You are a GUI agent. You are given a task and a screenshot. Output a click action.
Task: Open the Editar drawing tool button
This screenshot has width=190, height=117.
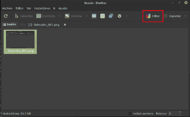point(153,16)
